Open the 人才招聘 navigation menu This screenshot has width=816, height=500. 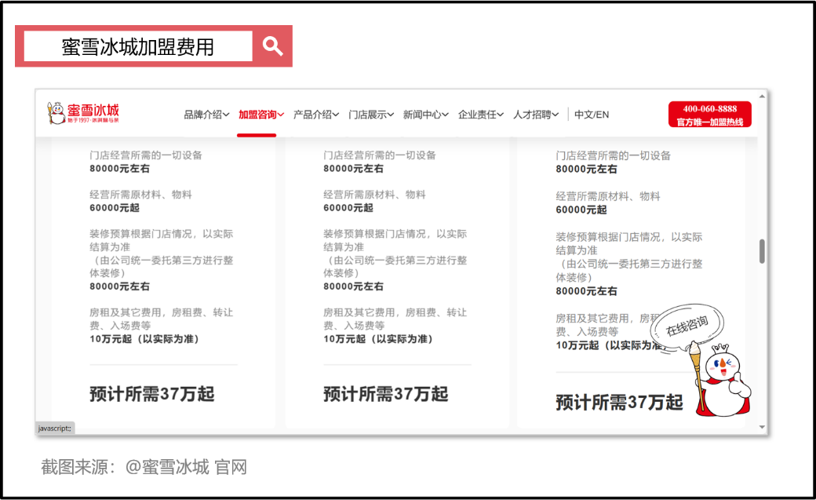[536, 115]
